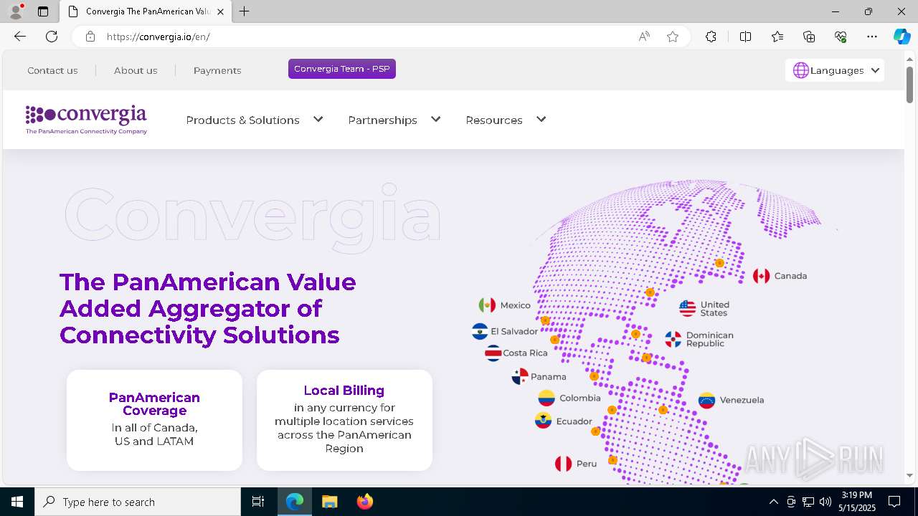Screen dimensions: 918x516
Task: Open tab actions menu icon
Action: pyautogui.click(x=43, y=11)
